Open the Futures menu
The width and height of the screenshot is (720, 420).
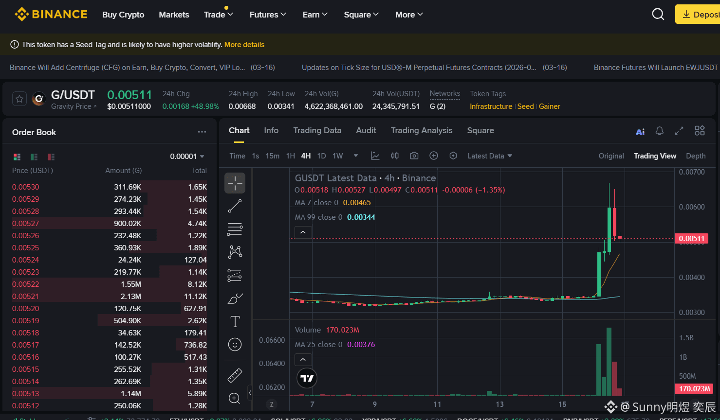pyautogui.click(x=268, y=15)
